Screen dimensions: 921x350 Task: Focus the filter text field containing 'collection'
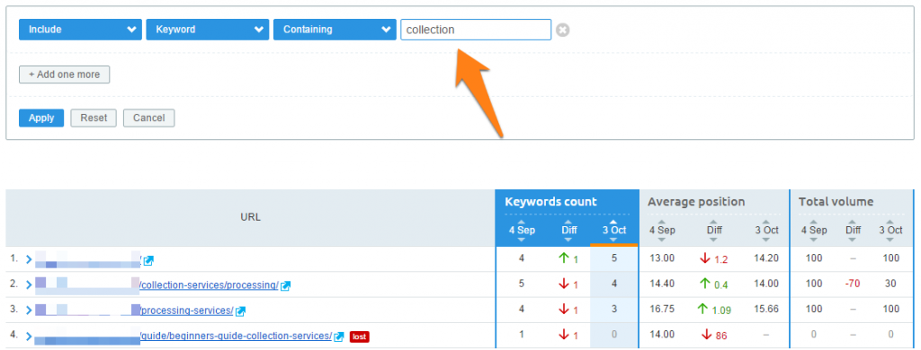(476, 30)
